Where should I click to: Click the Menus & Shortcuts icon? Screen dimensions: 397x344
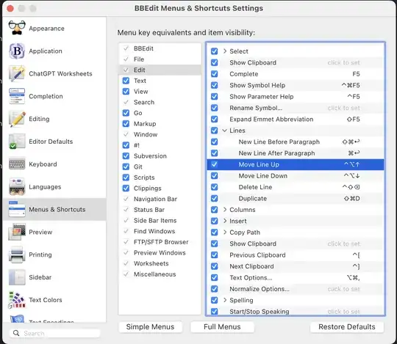pos(17,209)
